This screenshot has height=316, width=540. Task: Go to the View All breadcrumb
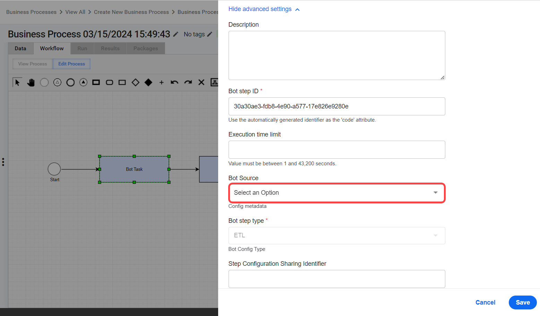pyautogui.click(x=75, y=12)
